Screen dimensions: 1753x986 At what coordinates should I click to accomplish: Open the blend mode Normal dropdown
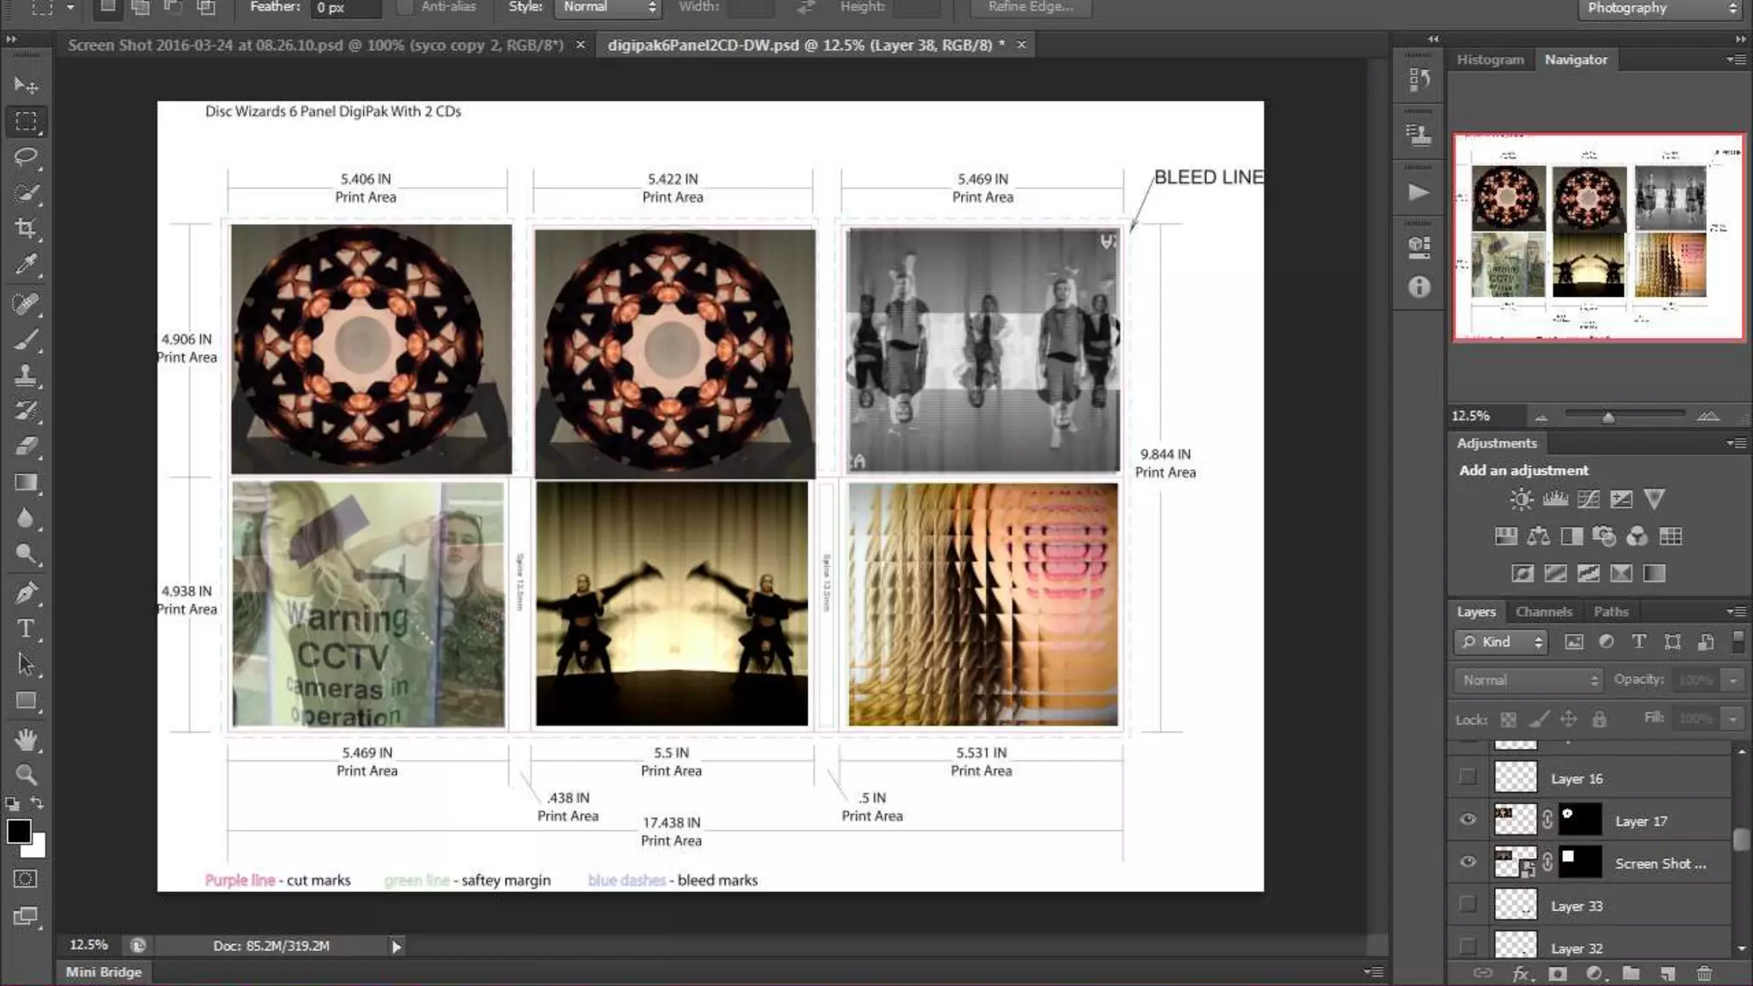coord(1528,680)
